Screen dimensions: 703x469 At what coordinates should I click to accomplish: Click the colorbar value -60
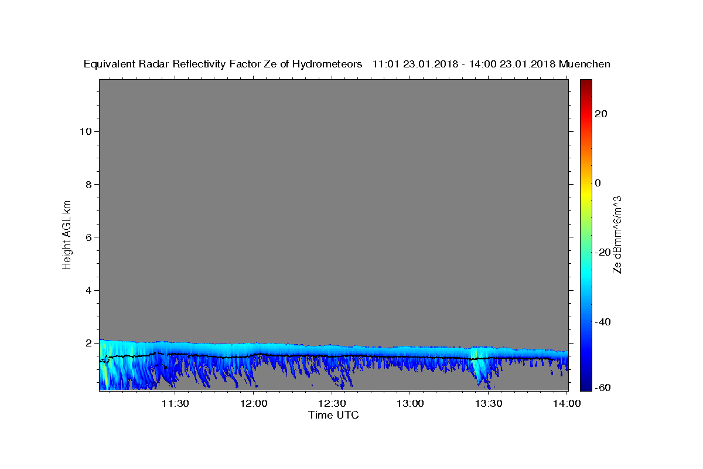[x=602, y=388]
